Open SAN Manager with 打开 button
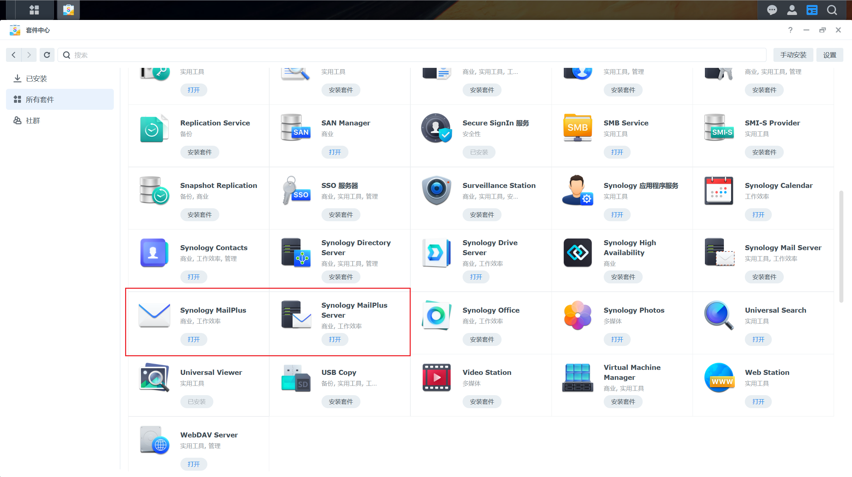The image size is (852, 477). 335,152
